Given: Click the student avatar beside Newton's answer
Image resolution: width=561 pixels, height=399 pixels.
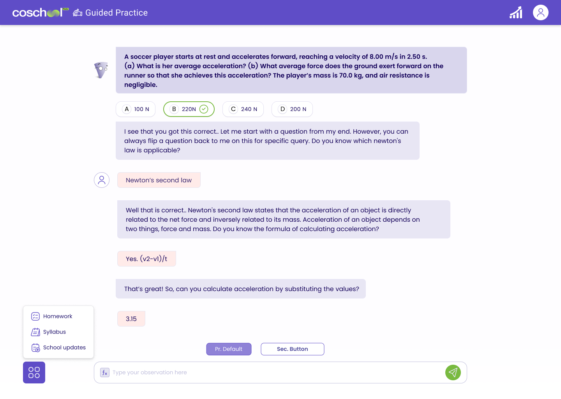Looking at the screenshot, I should point(102,180).
